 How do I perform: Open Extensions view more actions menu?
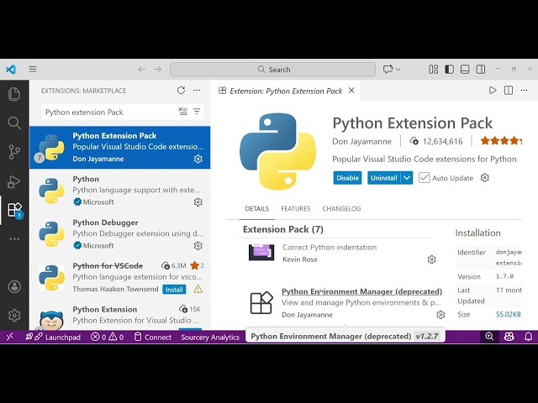click(x=197, y=91)
